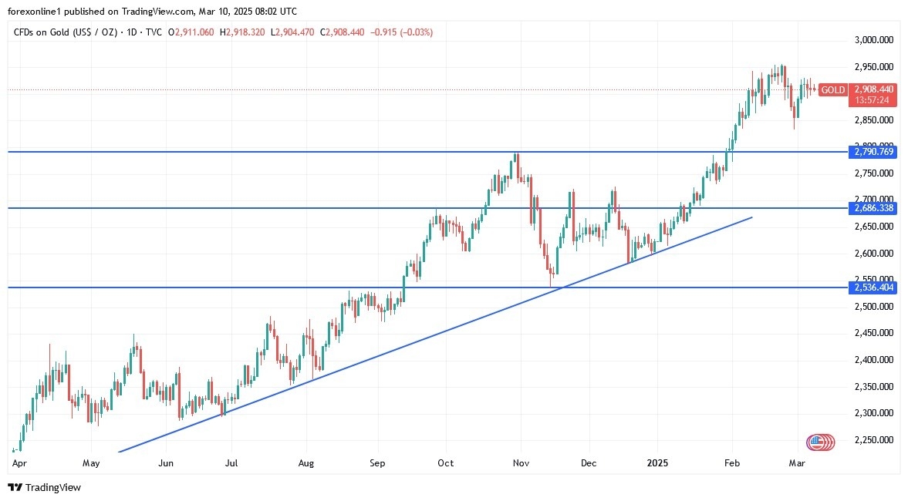908x501 pixels.
Task: Click the Nov label on time axis
Action: point(521,463)
